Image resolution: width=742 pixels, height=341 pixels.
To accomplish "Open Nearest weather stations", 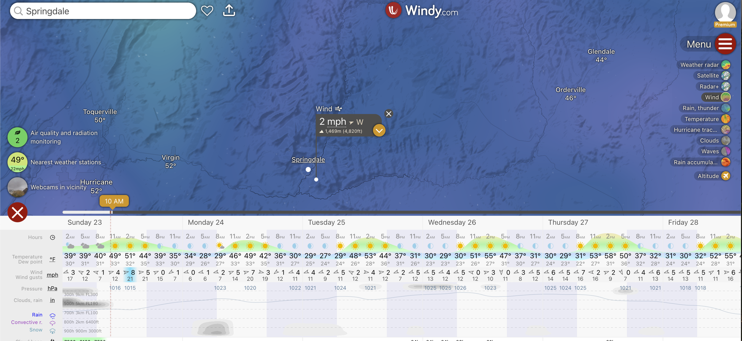I will click(18, 162).
